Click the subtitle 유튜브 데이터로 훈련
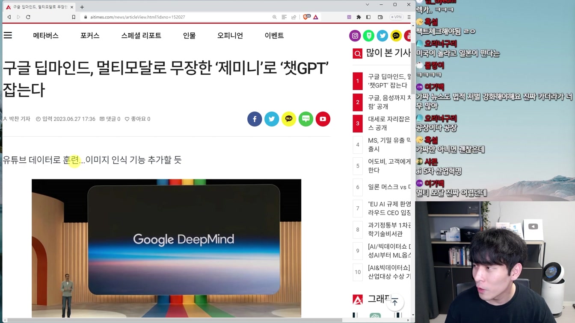Viewport: 575px width, 323px height. click(92, 160)
